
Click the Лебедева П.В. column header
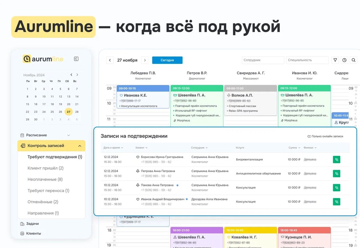(x=143, y=73)
